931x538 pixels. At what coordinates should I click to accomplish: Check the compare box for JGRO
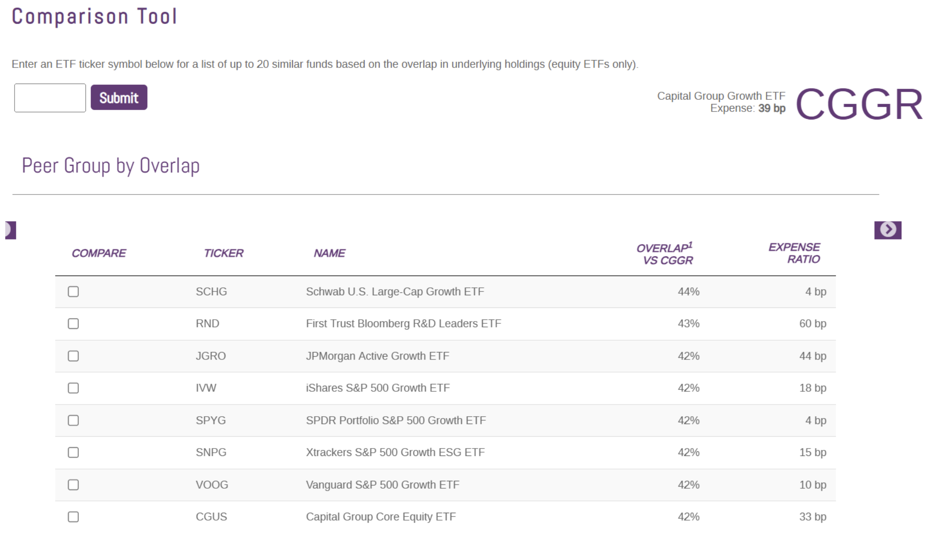[x=73, y=356]
